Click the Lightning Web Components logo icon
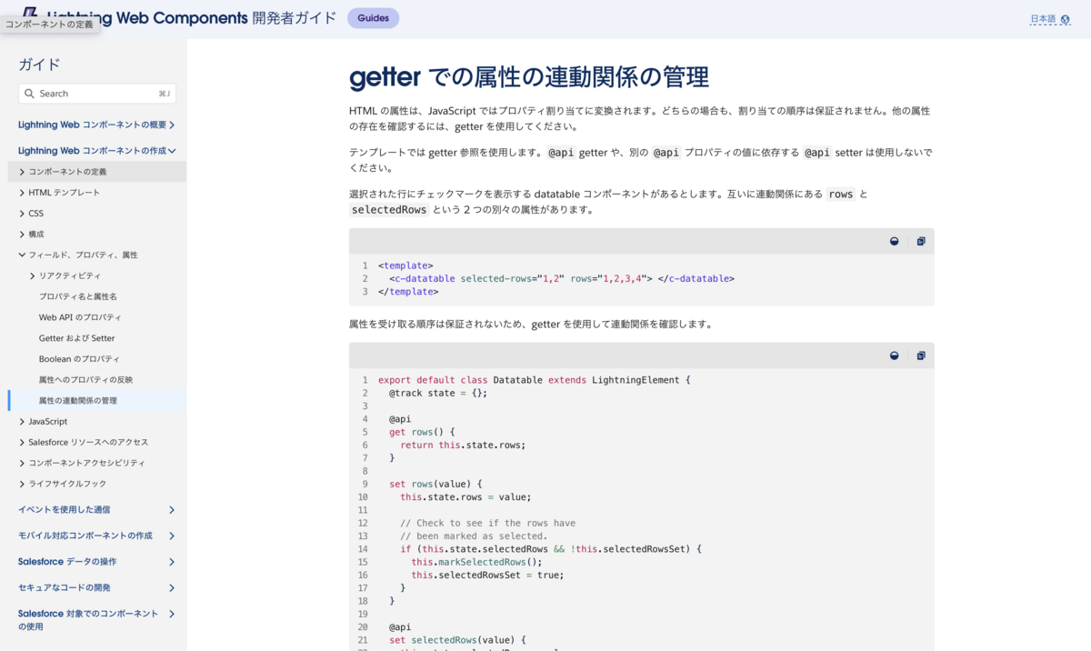The width and height of the screenshot is (1091, 651). pyautogui.click(x=30, y=13)
